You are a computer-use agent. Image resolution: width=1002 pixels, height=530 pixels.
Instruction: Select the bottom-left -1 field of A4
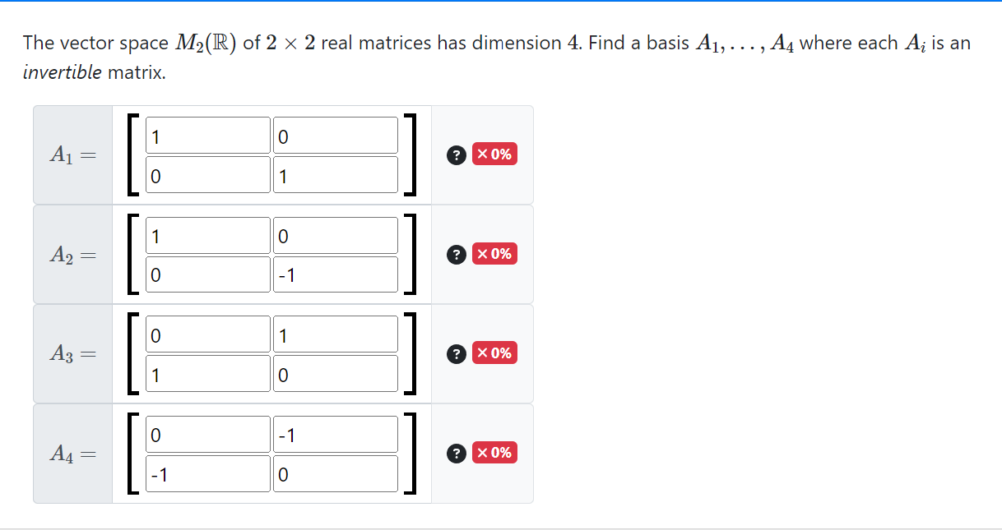tap(207, 472)
